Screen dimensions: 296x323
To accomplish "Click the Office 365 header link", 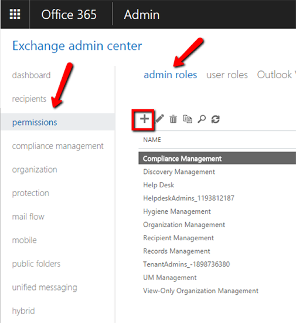I will [69, 15].
